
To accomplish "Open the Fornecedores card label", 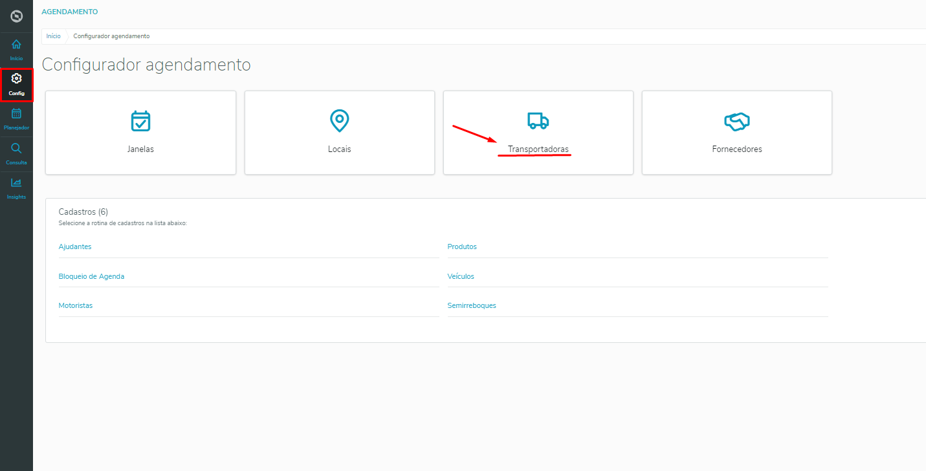I will pyautogui.click(x=736, y=149).
